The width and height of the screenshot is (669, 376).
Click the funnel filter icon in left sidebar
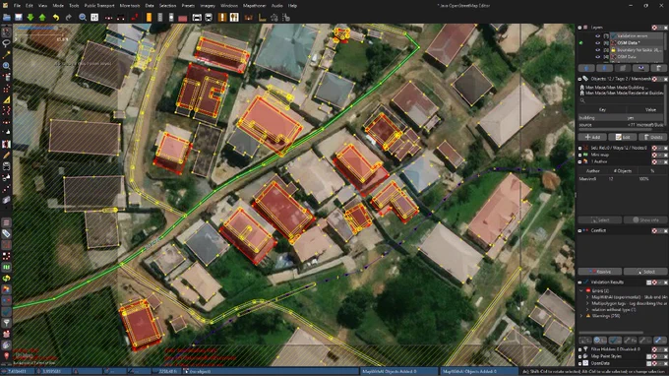click(x=7, y=323)
